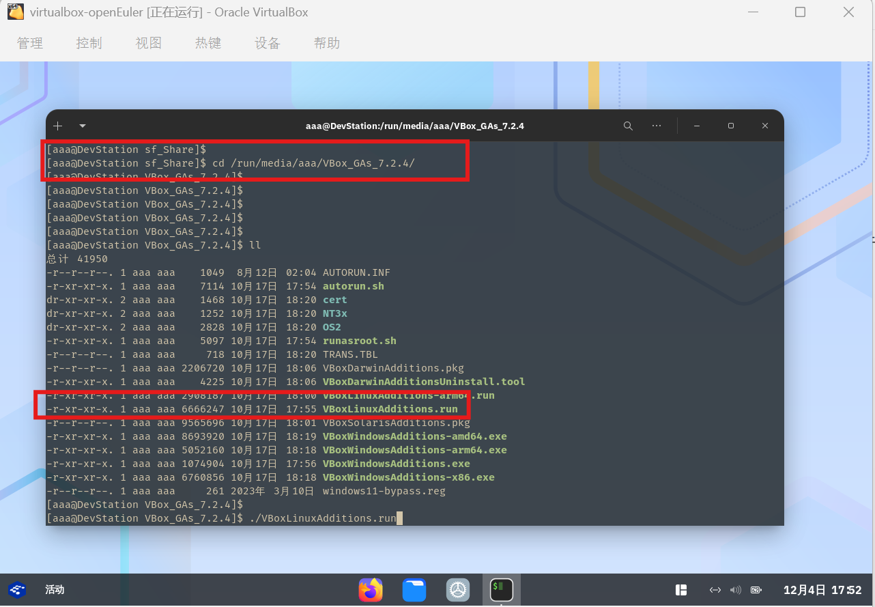Launch Firefox from the taskbar

(x=371, y=590)
